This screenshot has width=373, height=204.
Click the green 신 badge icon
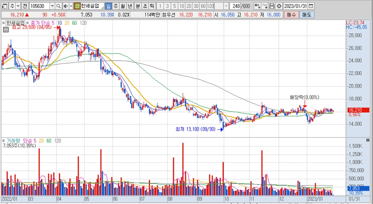77,6
